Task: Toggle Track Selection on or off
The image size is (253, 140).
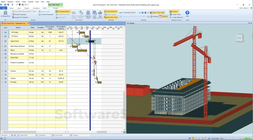Action: click(111, 12)
